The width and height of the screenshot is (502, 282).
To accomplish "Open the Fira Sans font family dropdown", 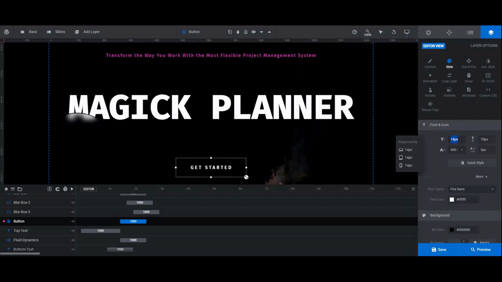I will click(x=472, y=189).
